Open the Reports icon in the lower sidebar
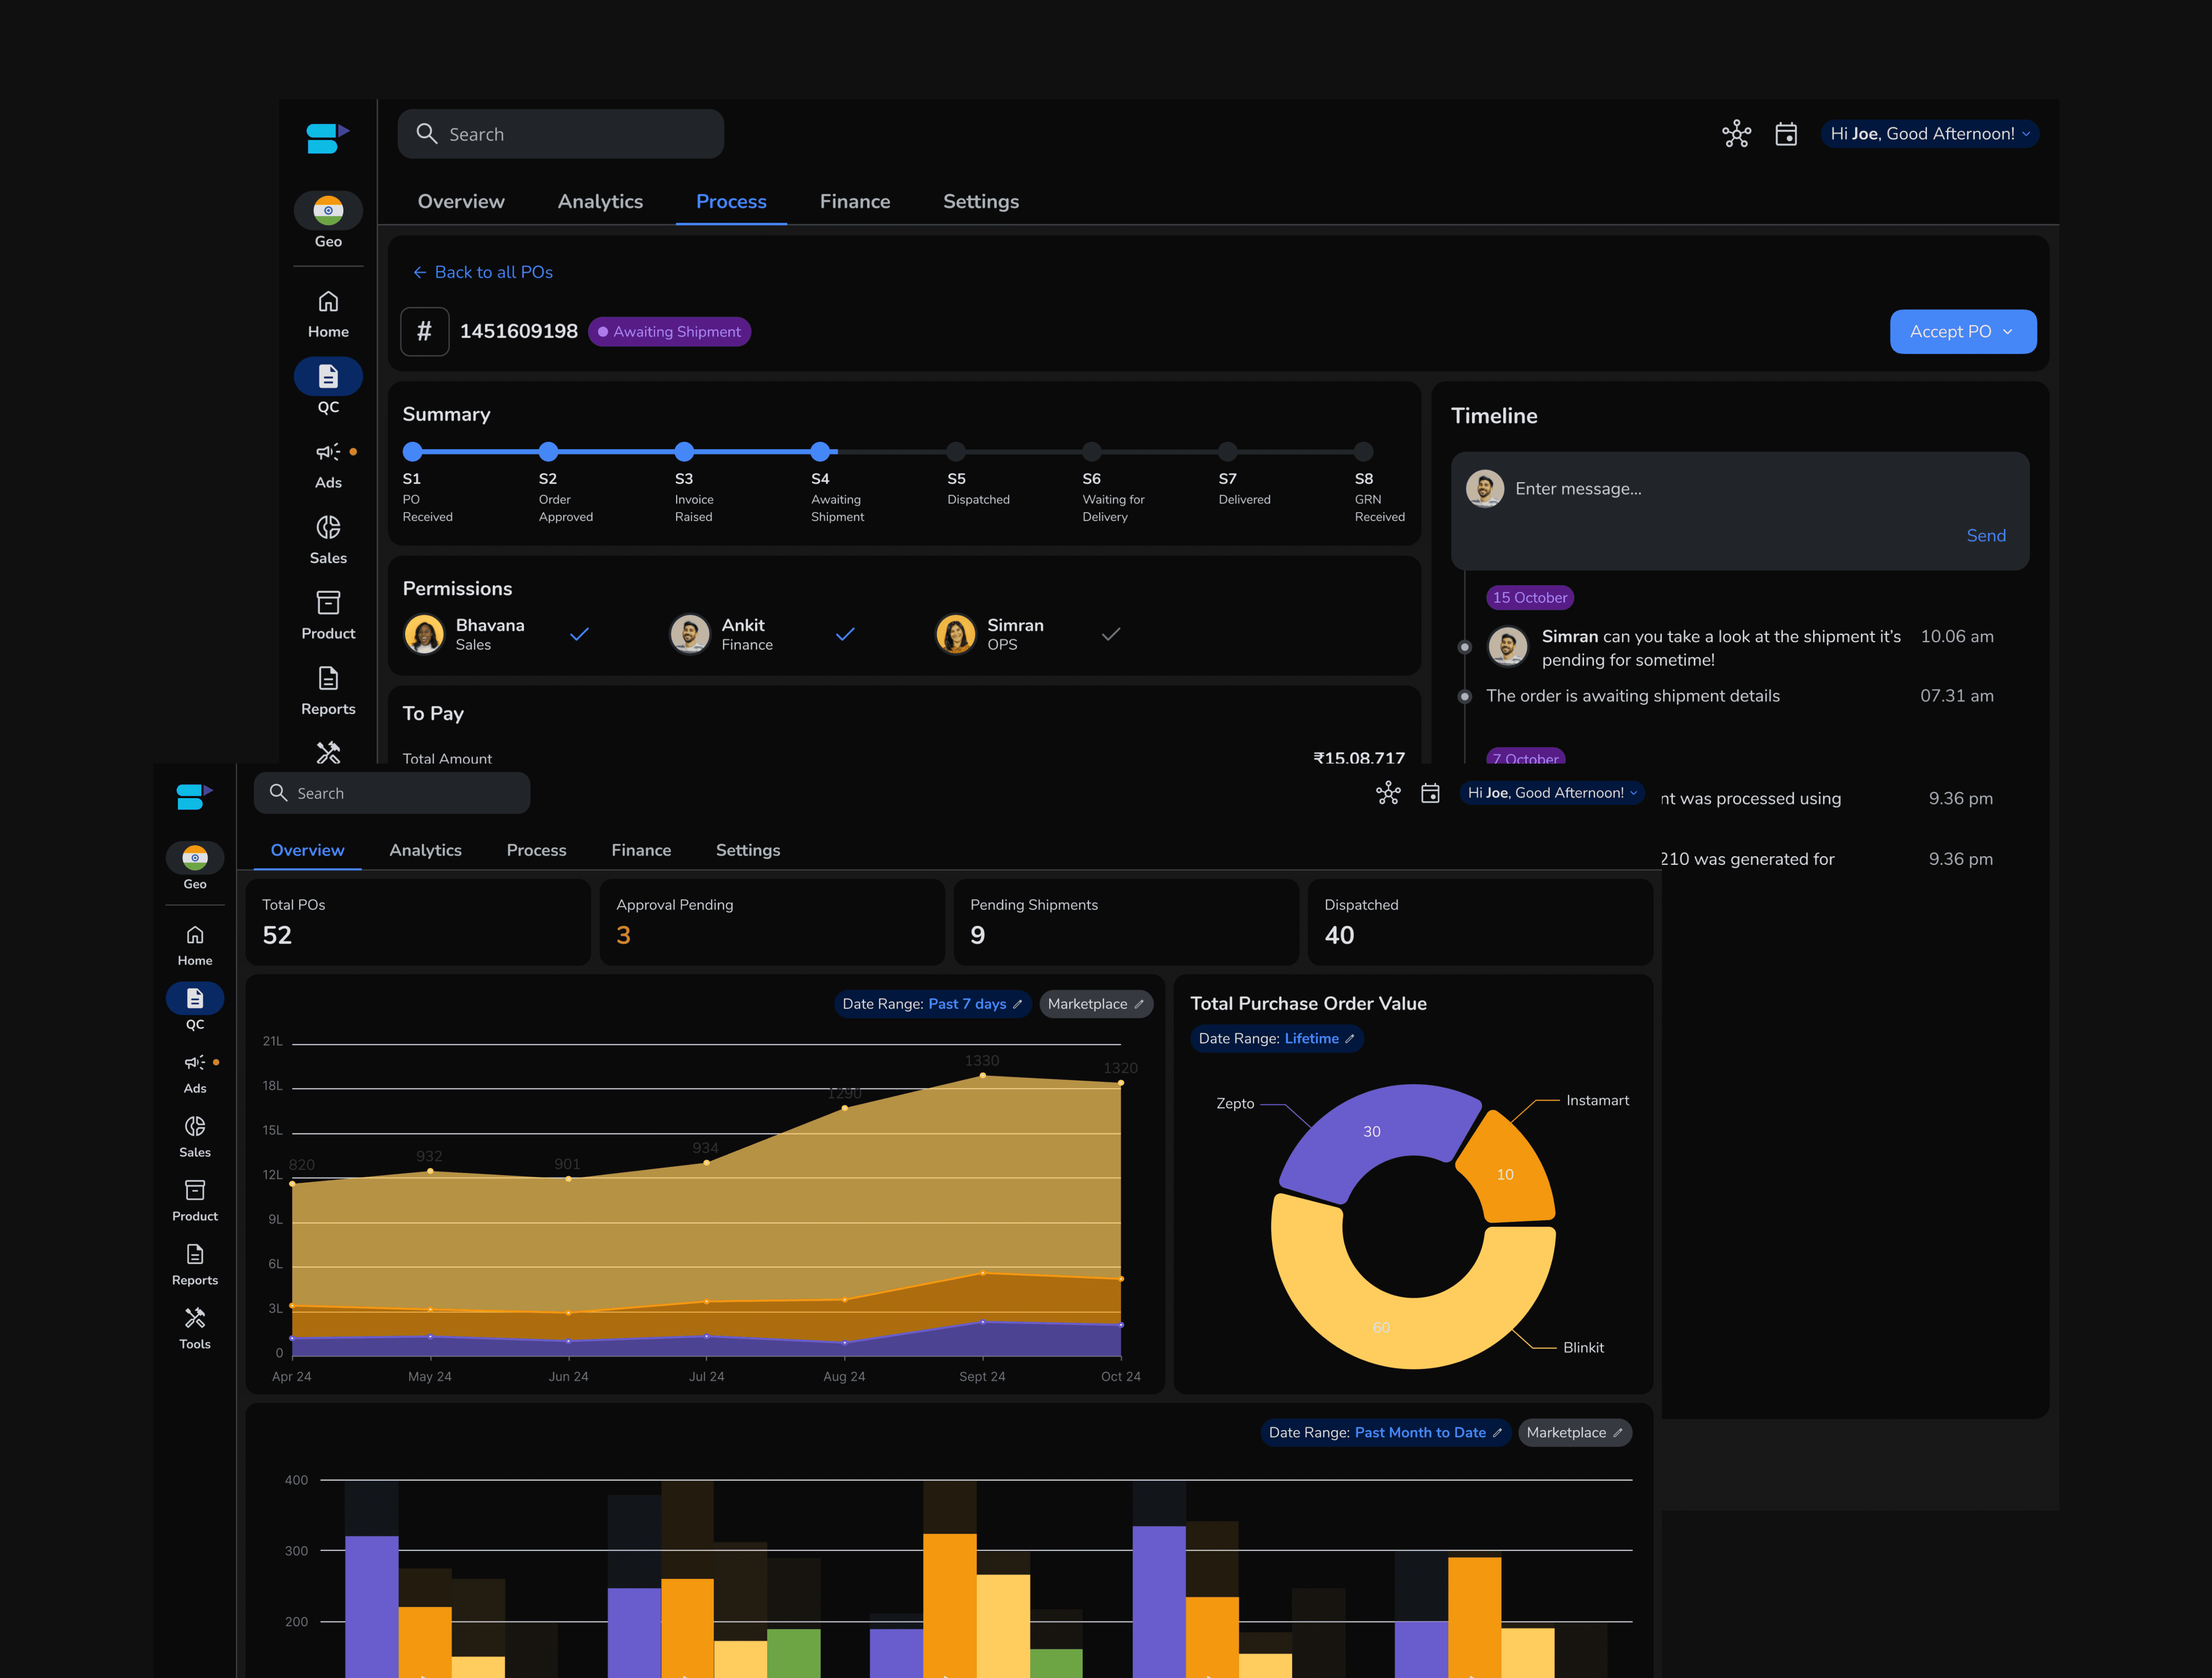2212x1678 pixels. point(195,1254)
